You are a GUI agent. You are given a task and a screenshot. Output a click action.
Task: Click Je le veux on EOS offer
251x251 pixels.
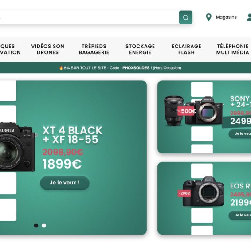240,215
